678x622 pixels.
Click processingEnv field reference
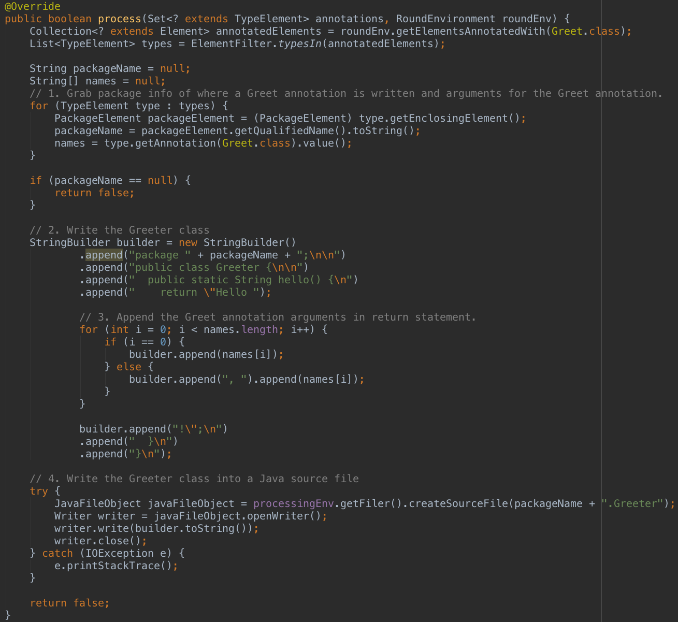coord(294,504)
